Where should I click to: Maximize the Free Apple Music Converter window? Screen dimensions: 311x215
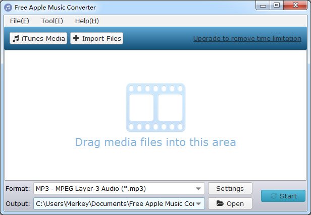tap(277, 6)
